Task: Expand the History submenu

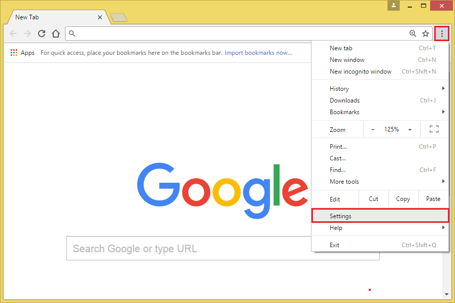Action: click(x=380, y=89)
